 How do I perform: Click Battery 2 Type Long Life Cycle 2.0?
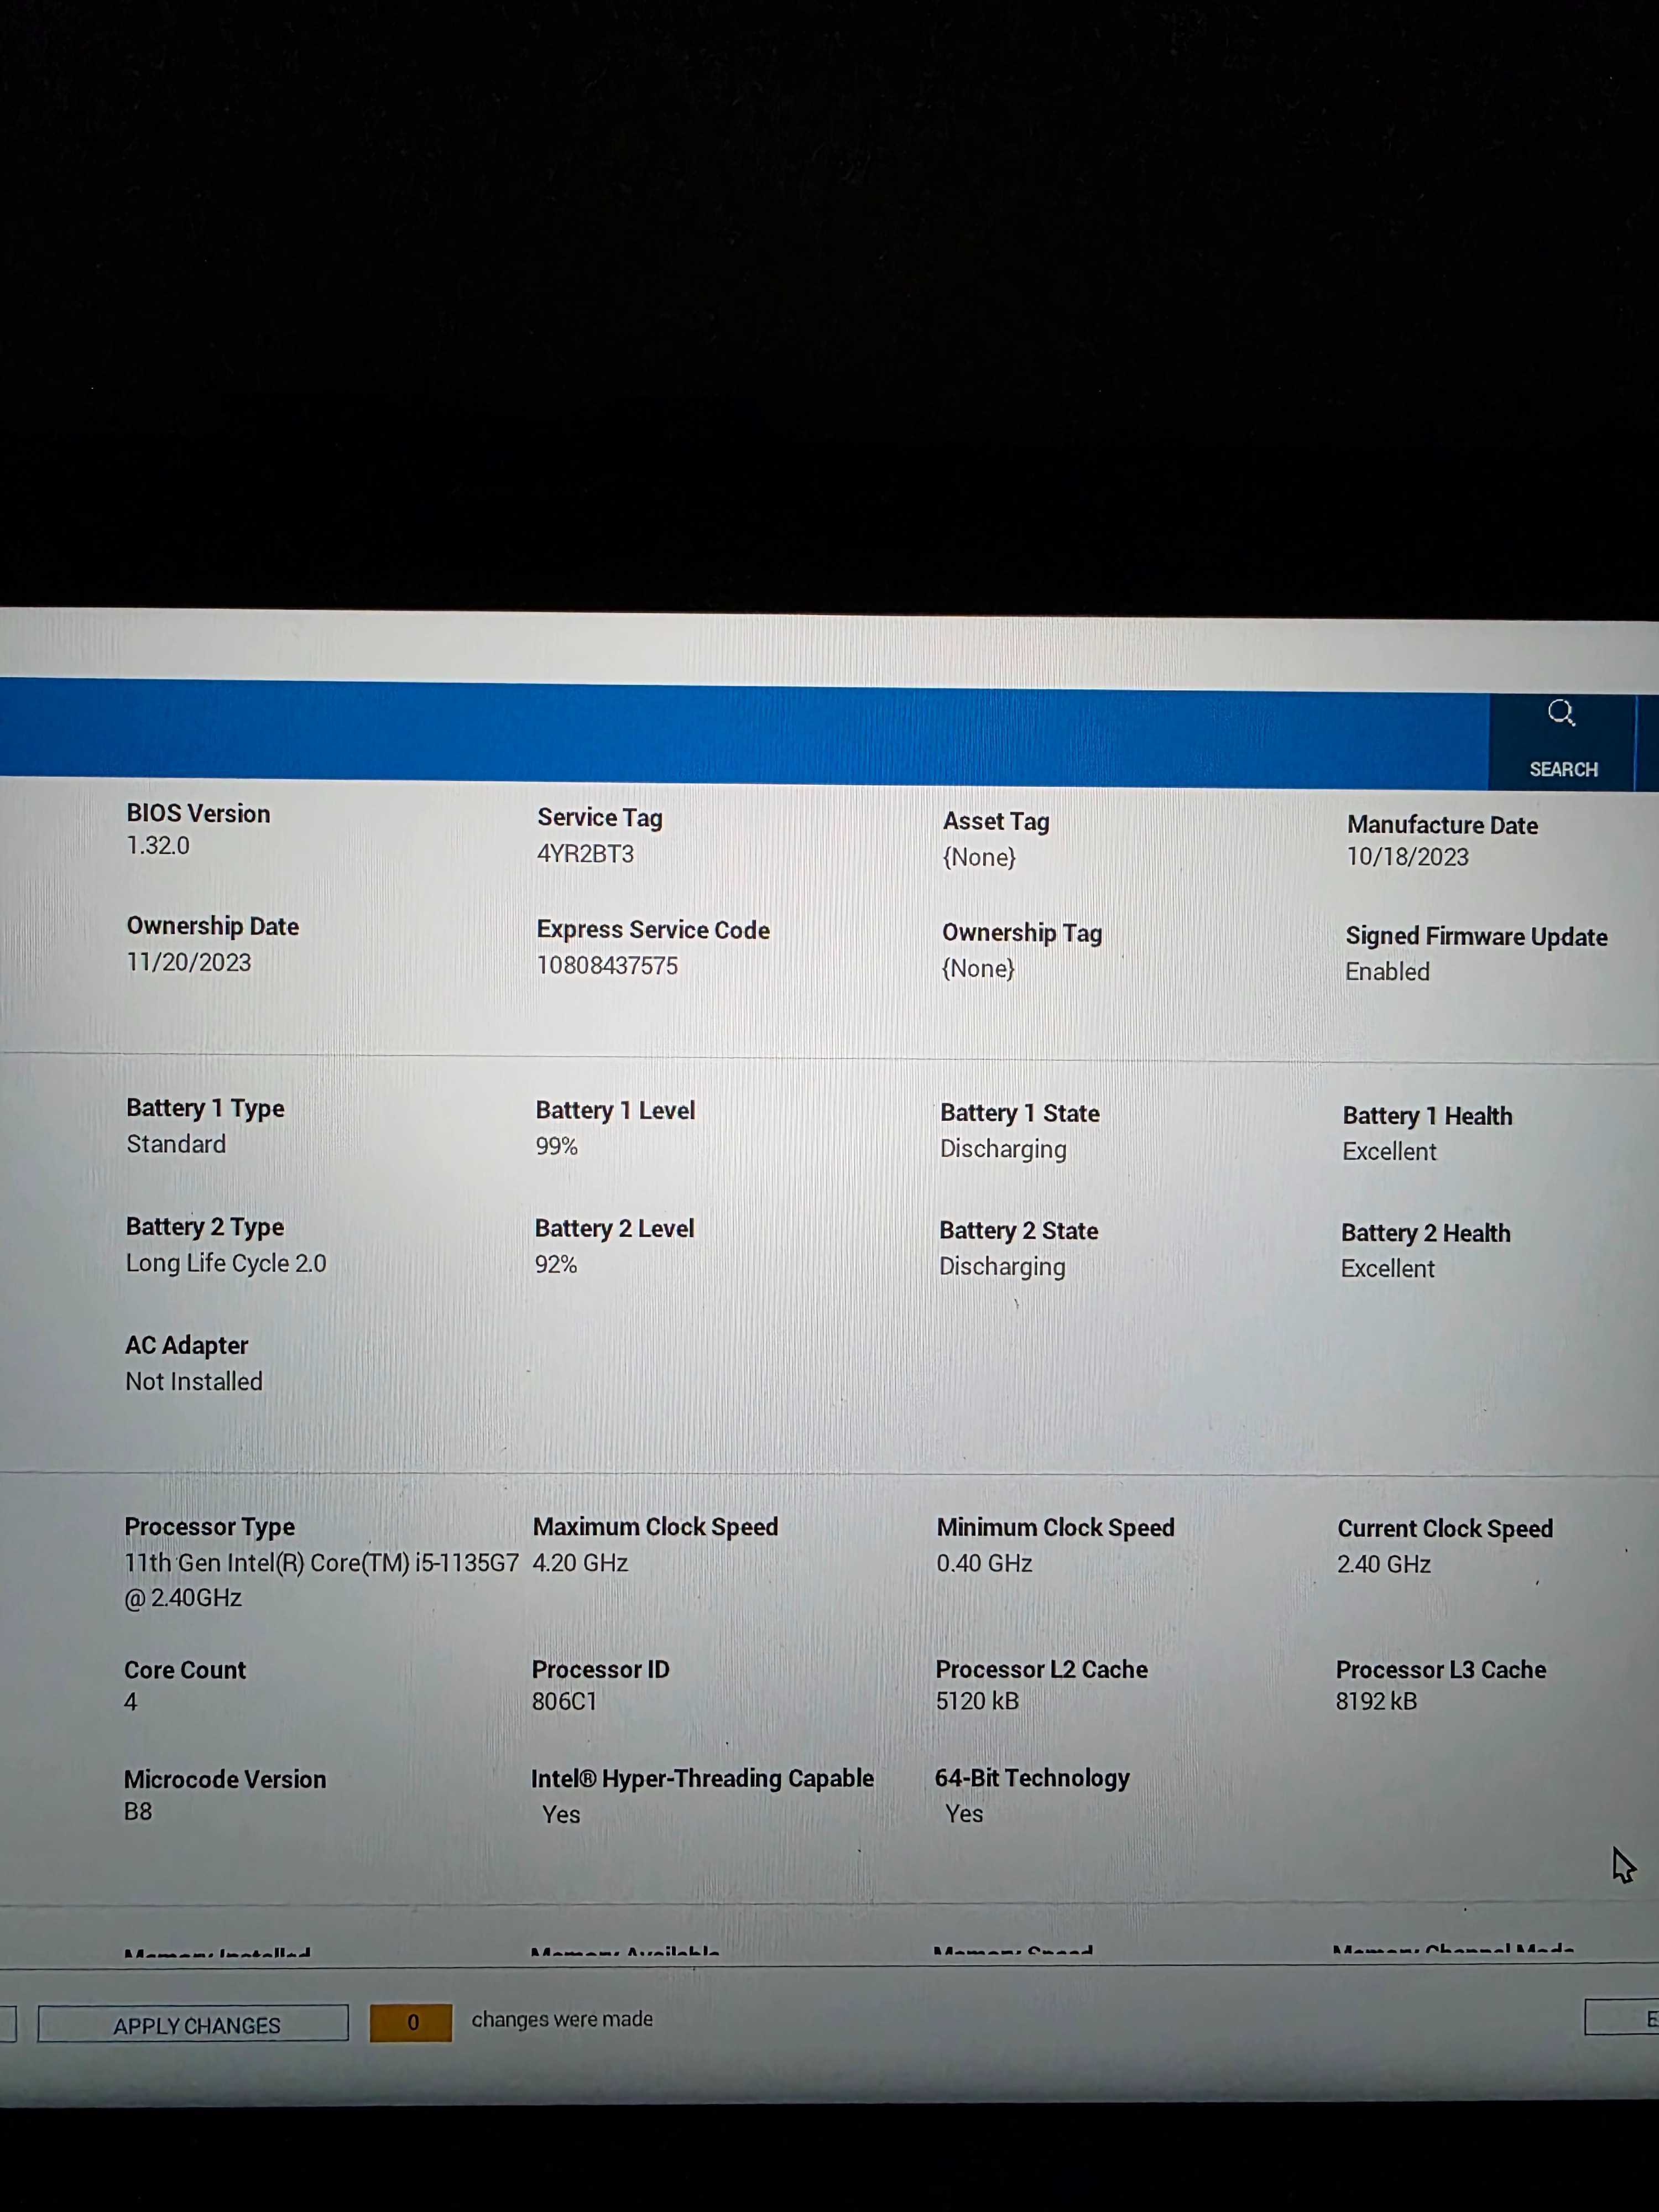pyautogui.click(x=226, y=1263)
